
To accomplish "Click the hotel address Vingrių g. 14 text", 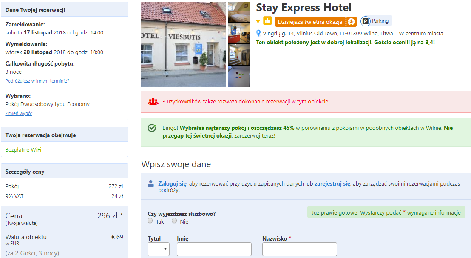I will tap(353, 33).
